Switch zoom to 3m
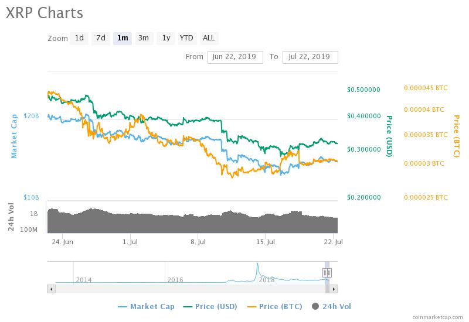Screen dimensions: 469x322 [x=143, y=38]
